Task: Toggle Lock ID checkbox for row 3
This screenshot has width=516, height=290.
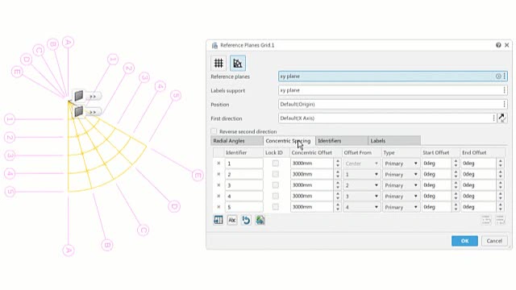Action: pos(276,185)
